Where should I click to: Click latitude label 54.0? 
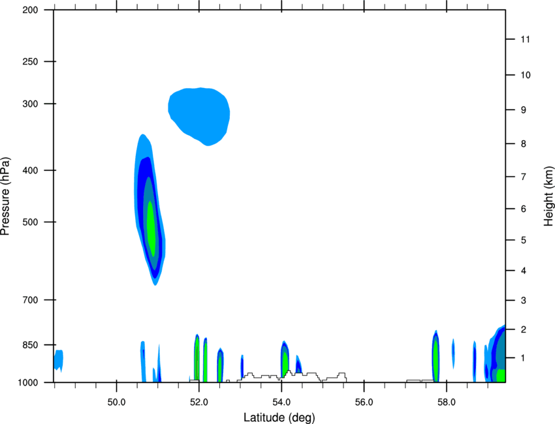pyautogui.click(x=281, y=402)
